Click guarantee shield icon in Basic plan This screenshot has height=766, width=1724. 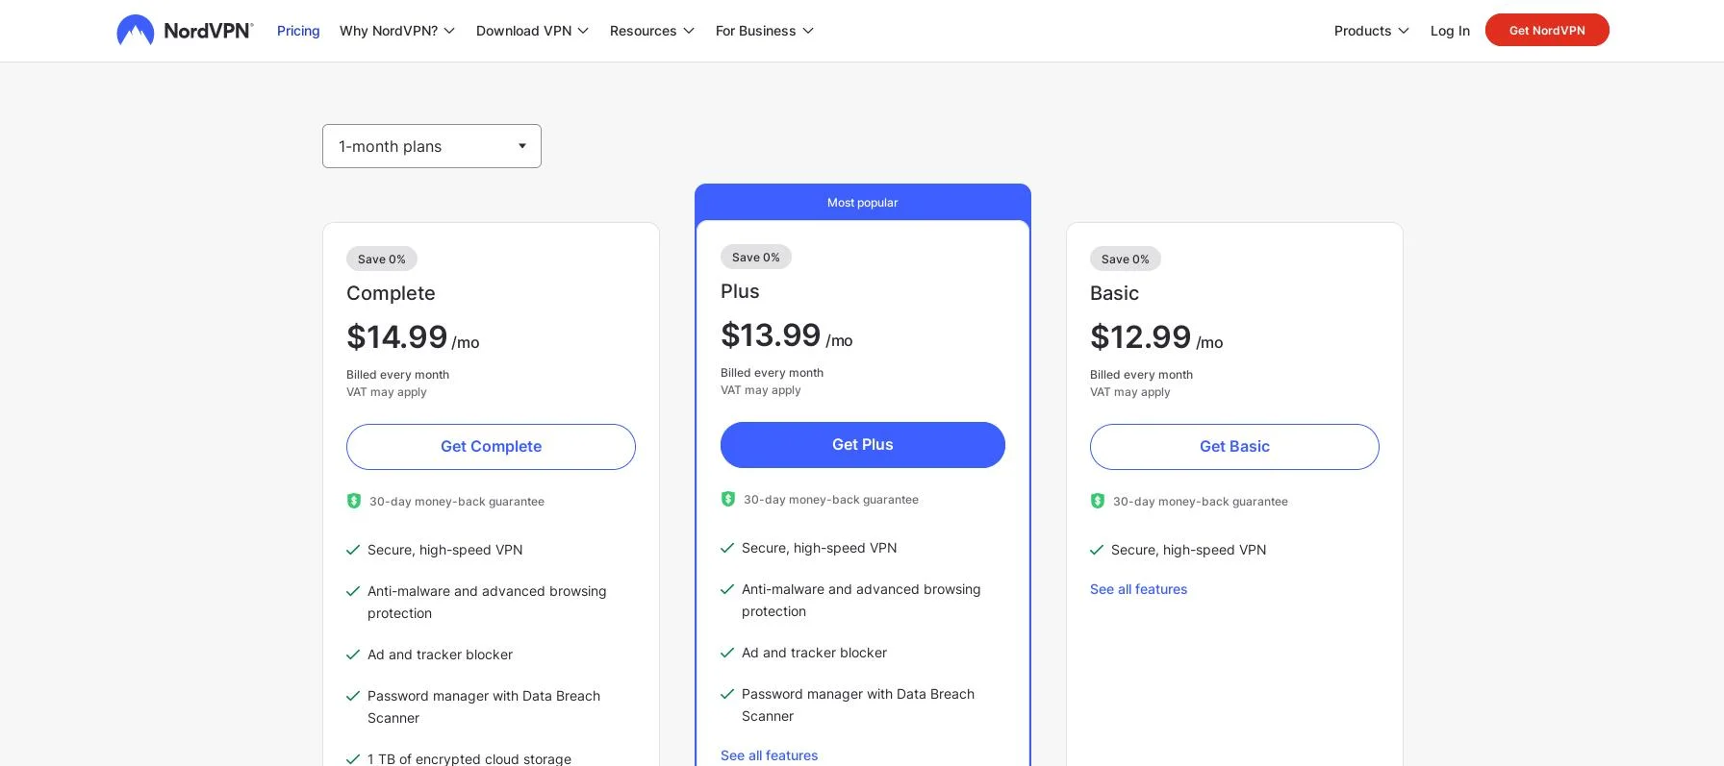tap(1098, 501)
